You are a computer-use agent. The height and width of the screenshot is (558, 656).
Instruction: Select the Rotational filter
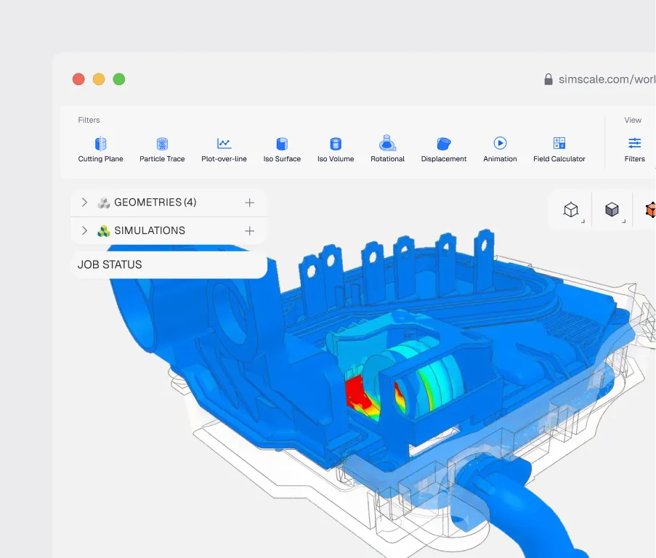pyautogui.click(x=387, y=150)
